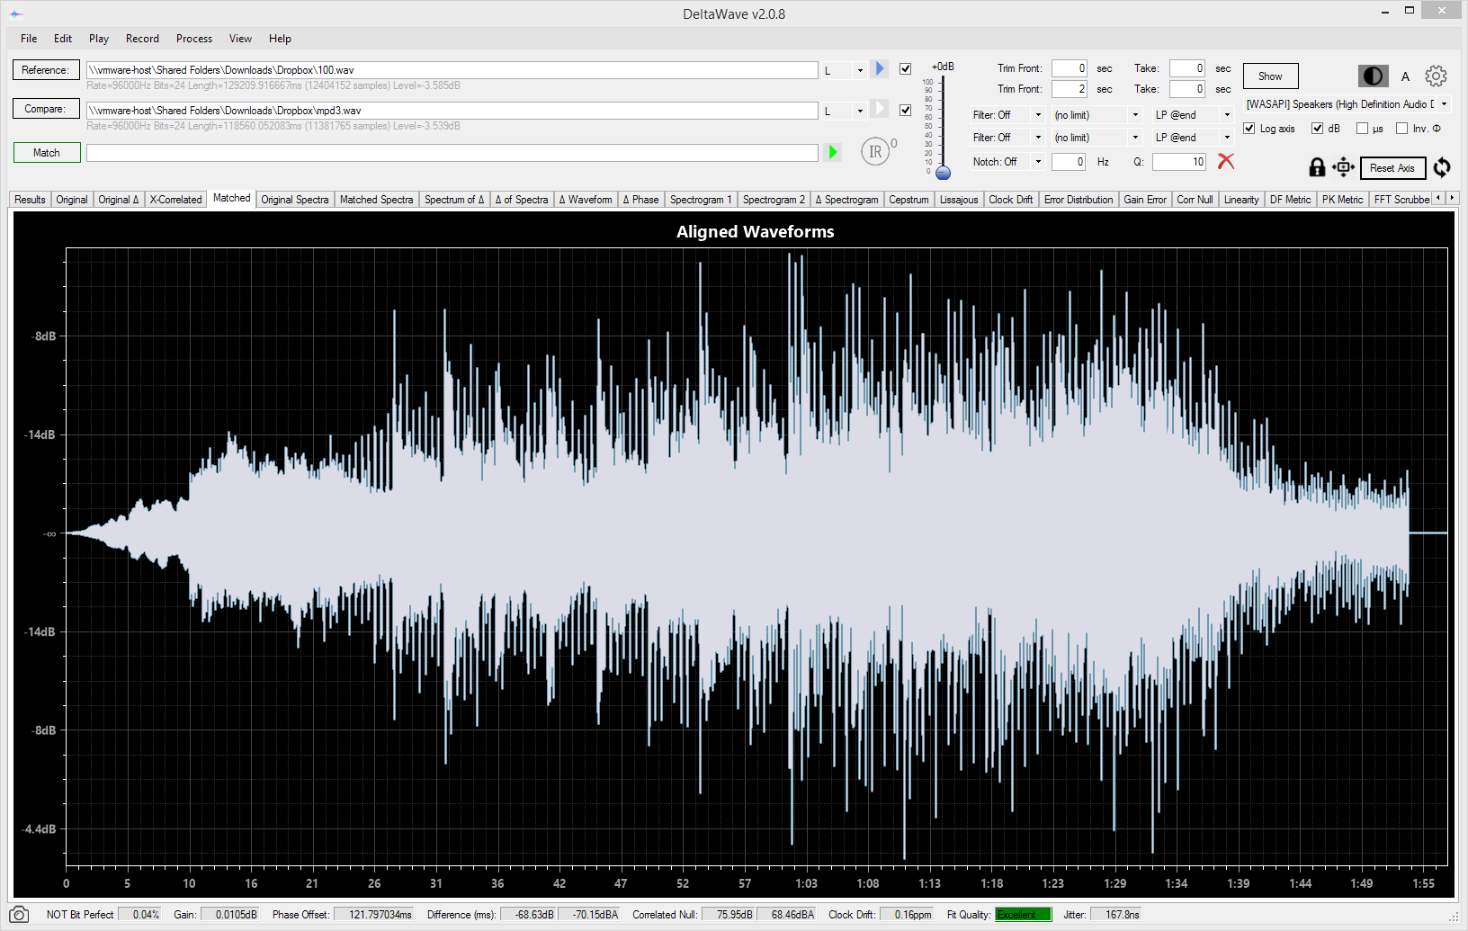Click the refresh circular arrows icon
The image size is (1468, 931).
(1442, 167)
